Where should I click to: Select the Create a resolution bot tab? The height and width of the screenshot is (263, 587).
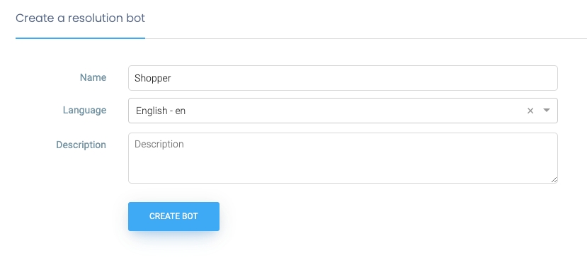(x=80, y=18)
